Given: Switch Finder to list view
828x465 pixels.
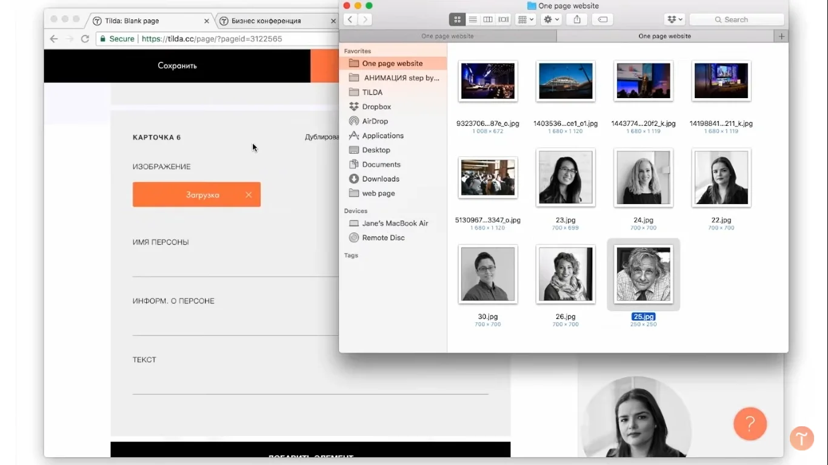Looking at the screenshot, I should point(472,19).
